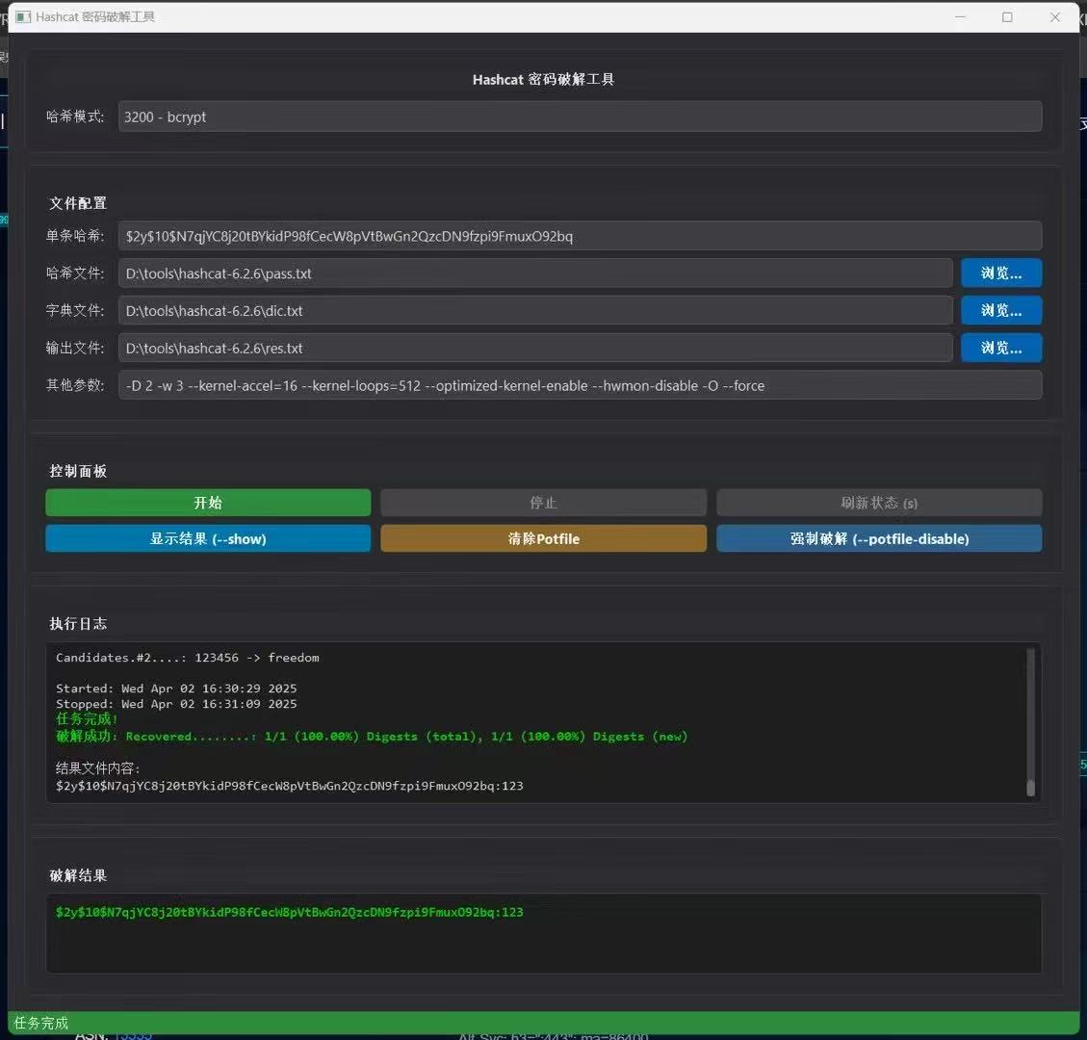The height and width of the screenshot is (1040, 1087).
Task: Click the 文件配置 section heading
Action: tap(78, 203)
